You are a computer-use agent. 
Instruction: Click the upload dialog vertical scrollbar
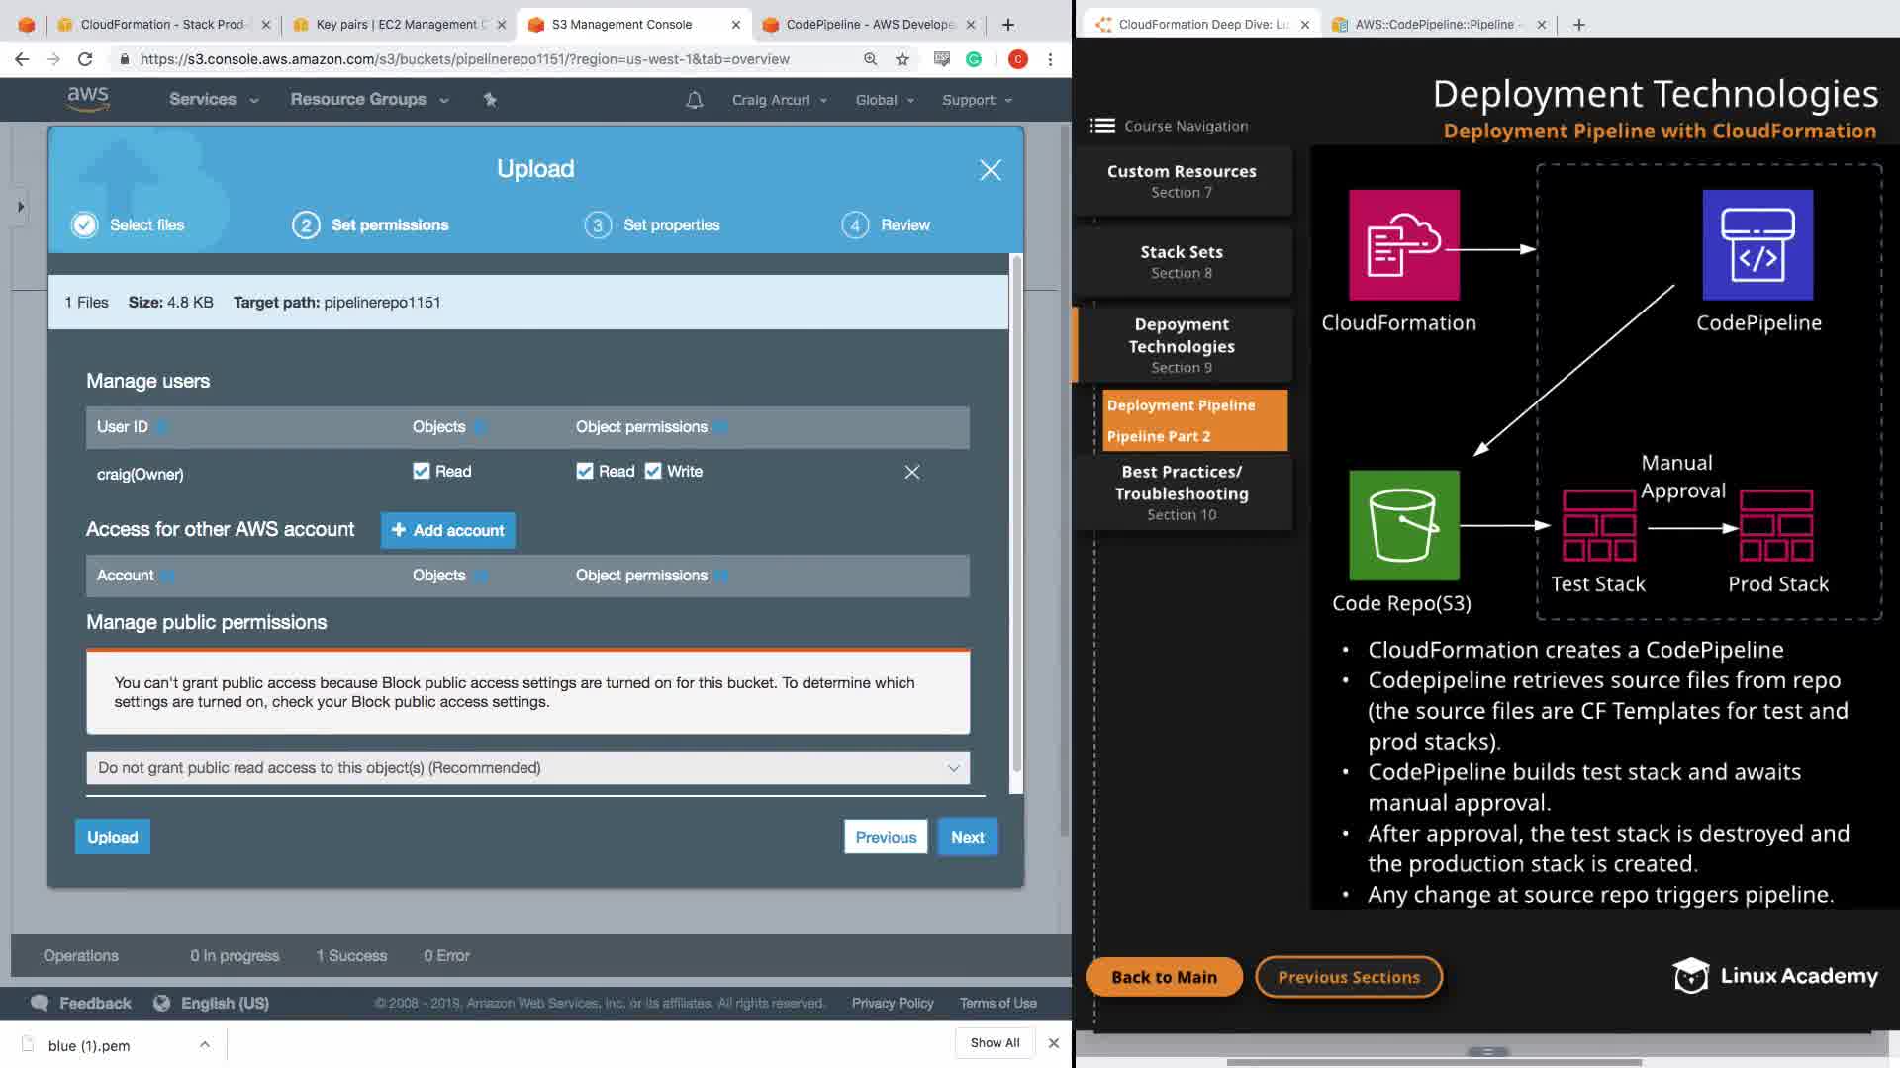click(x=1016, y=514)
